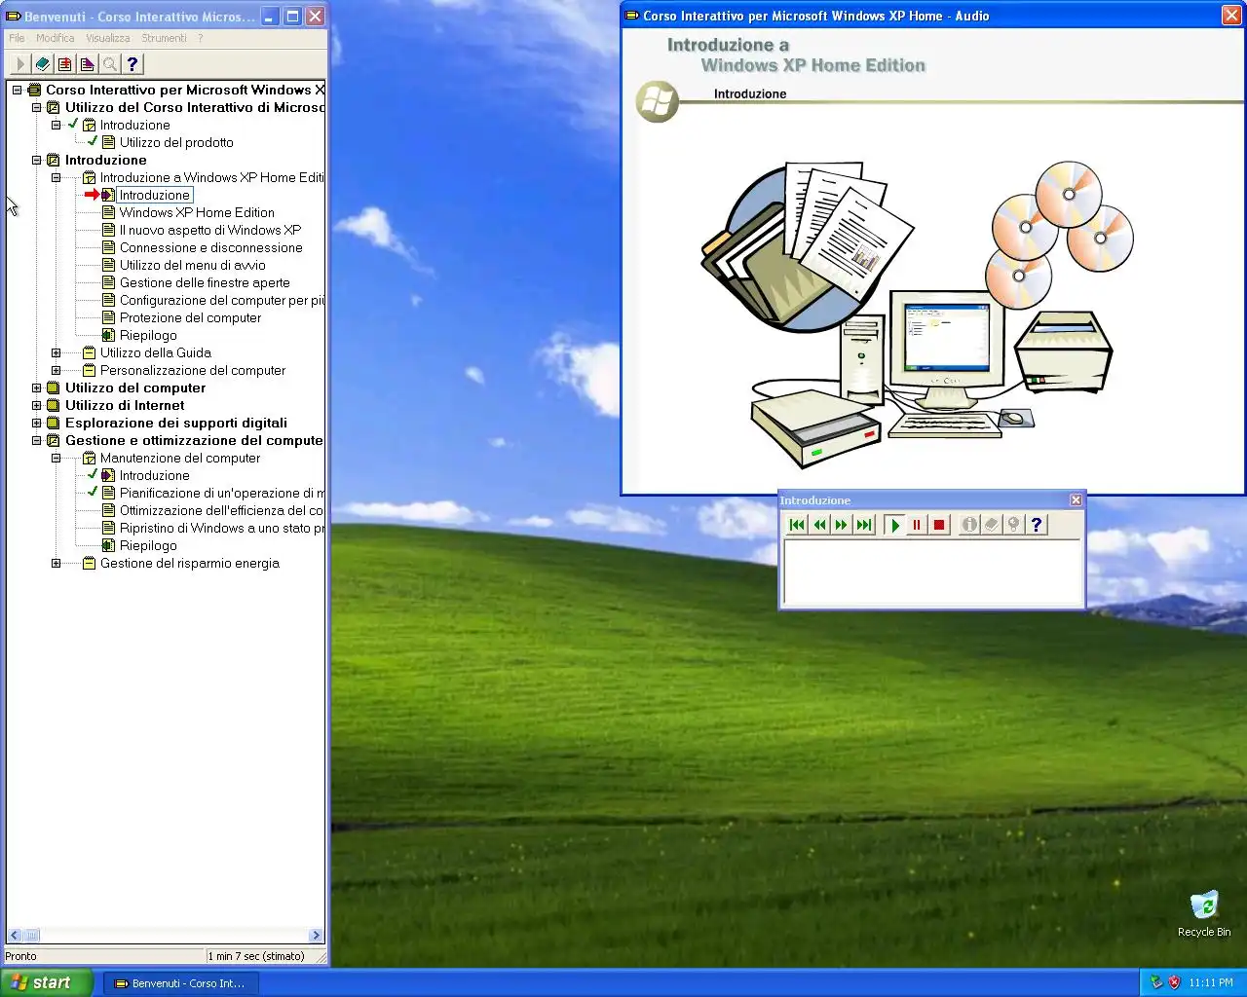Expand the Utilizzo della Guida node

56,352
